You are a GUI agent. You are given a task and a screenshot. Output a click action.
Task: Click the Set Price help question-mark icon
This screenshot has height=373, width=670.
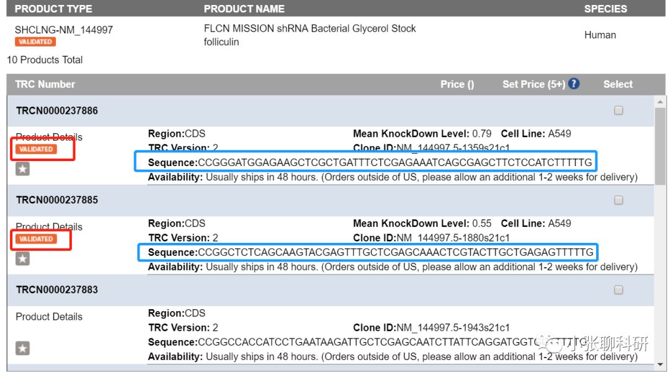pyautogui.click(x=574, y=84)
